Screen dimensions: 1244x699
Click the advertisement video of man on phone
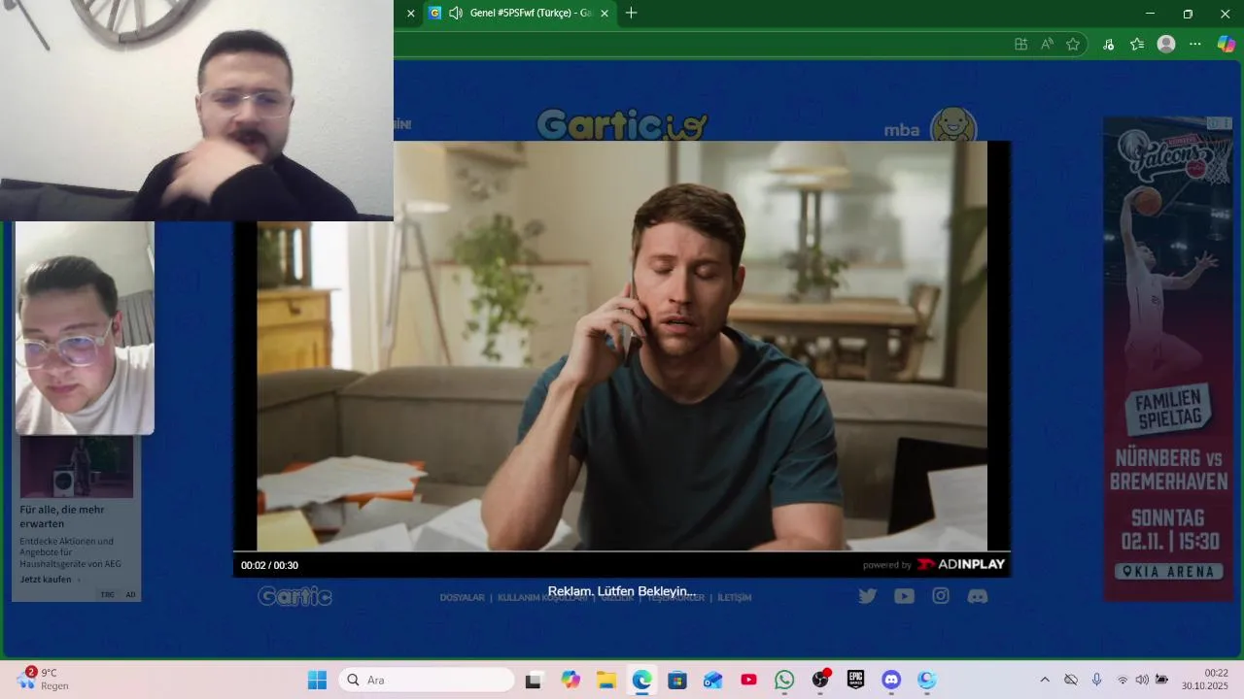[x=622, y=347]
